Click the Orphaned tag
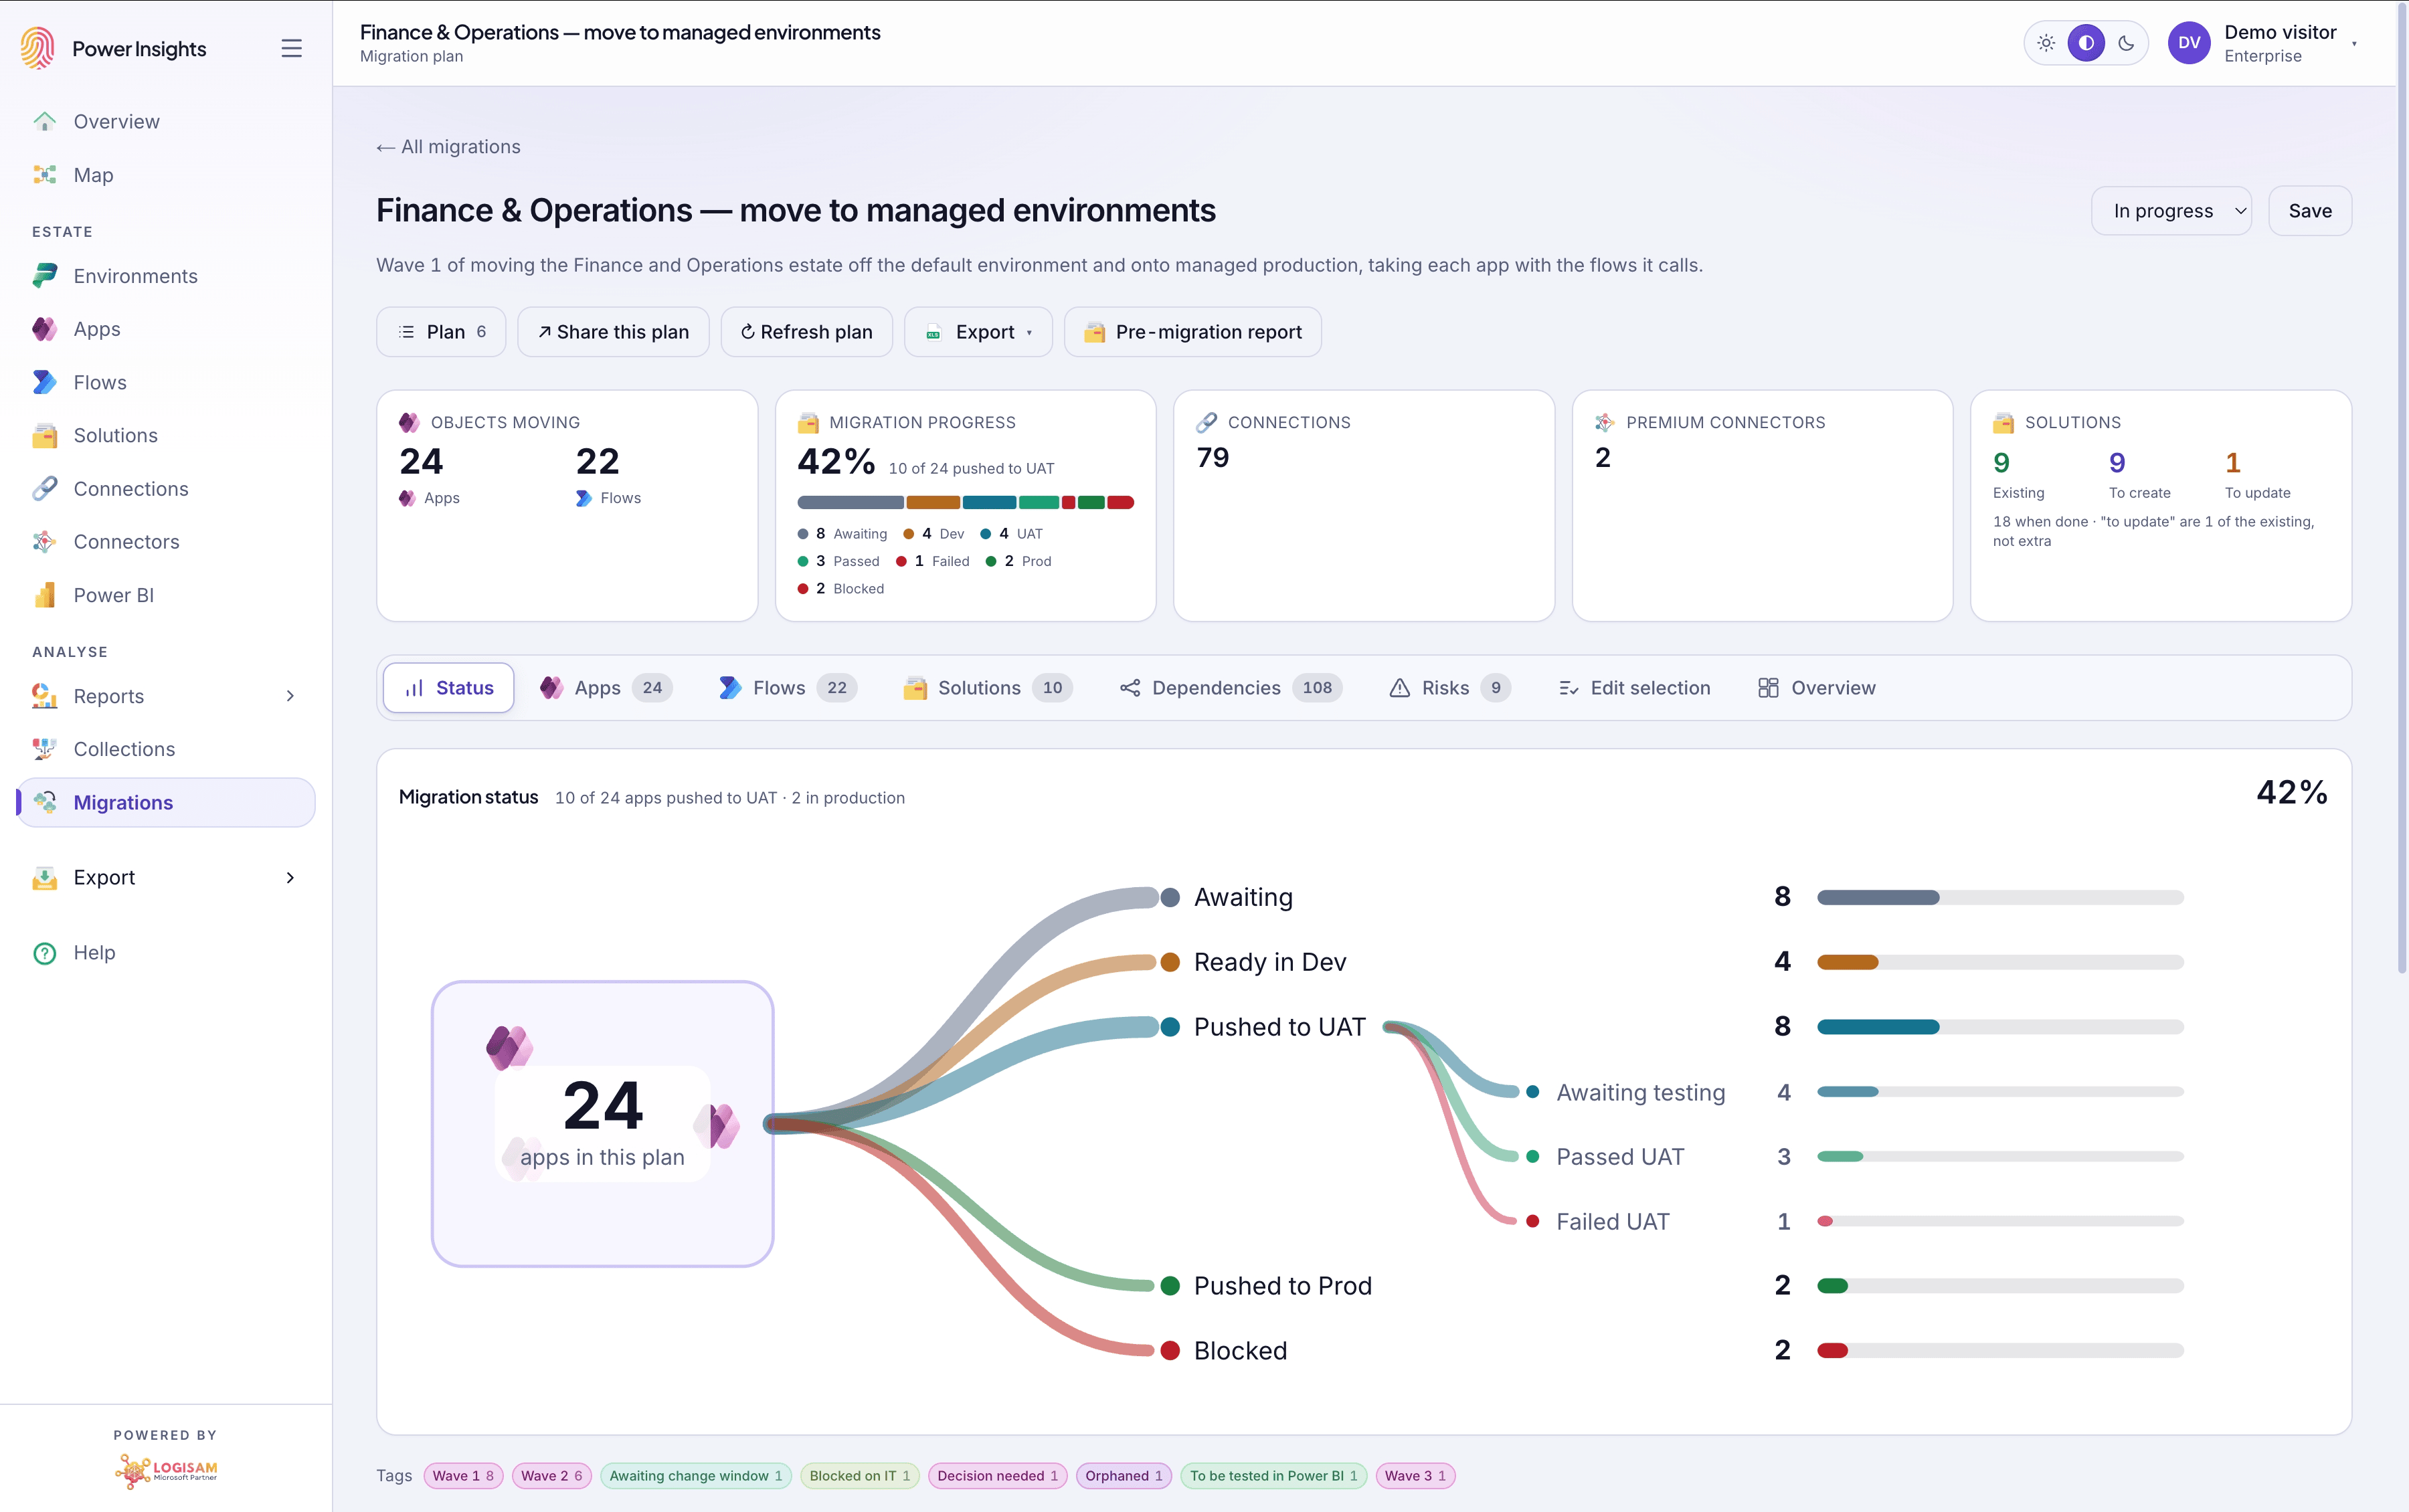2409x1512 pixels. click(1123, 1476)
